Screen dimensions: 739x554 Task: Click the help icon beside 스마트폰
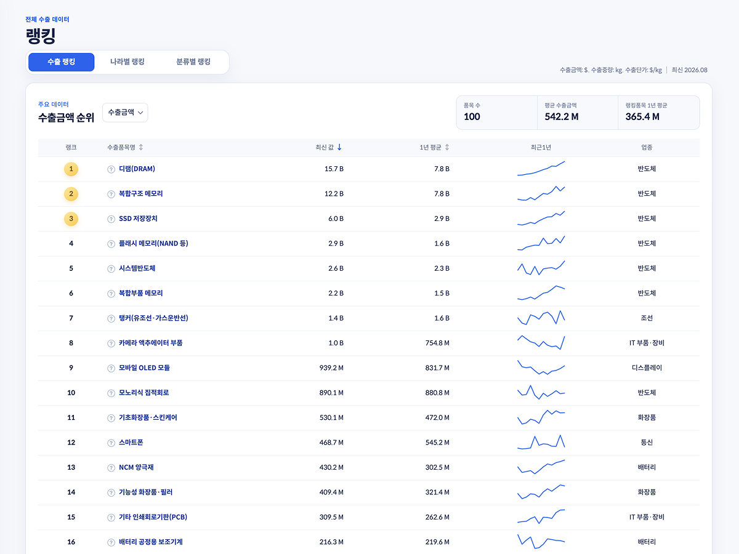[x=111, y=443]
